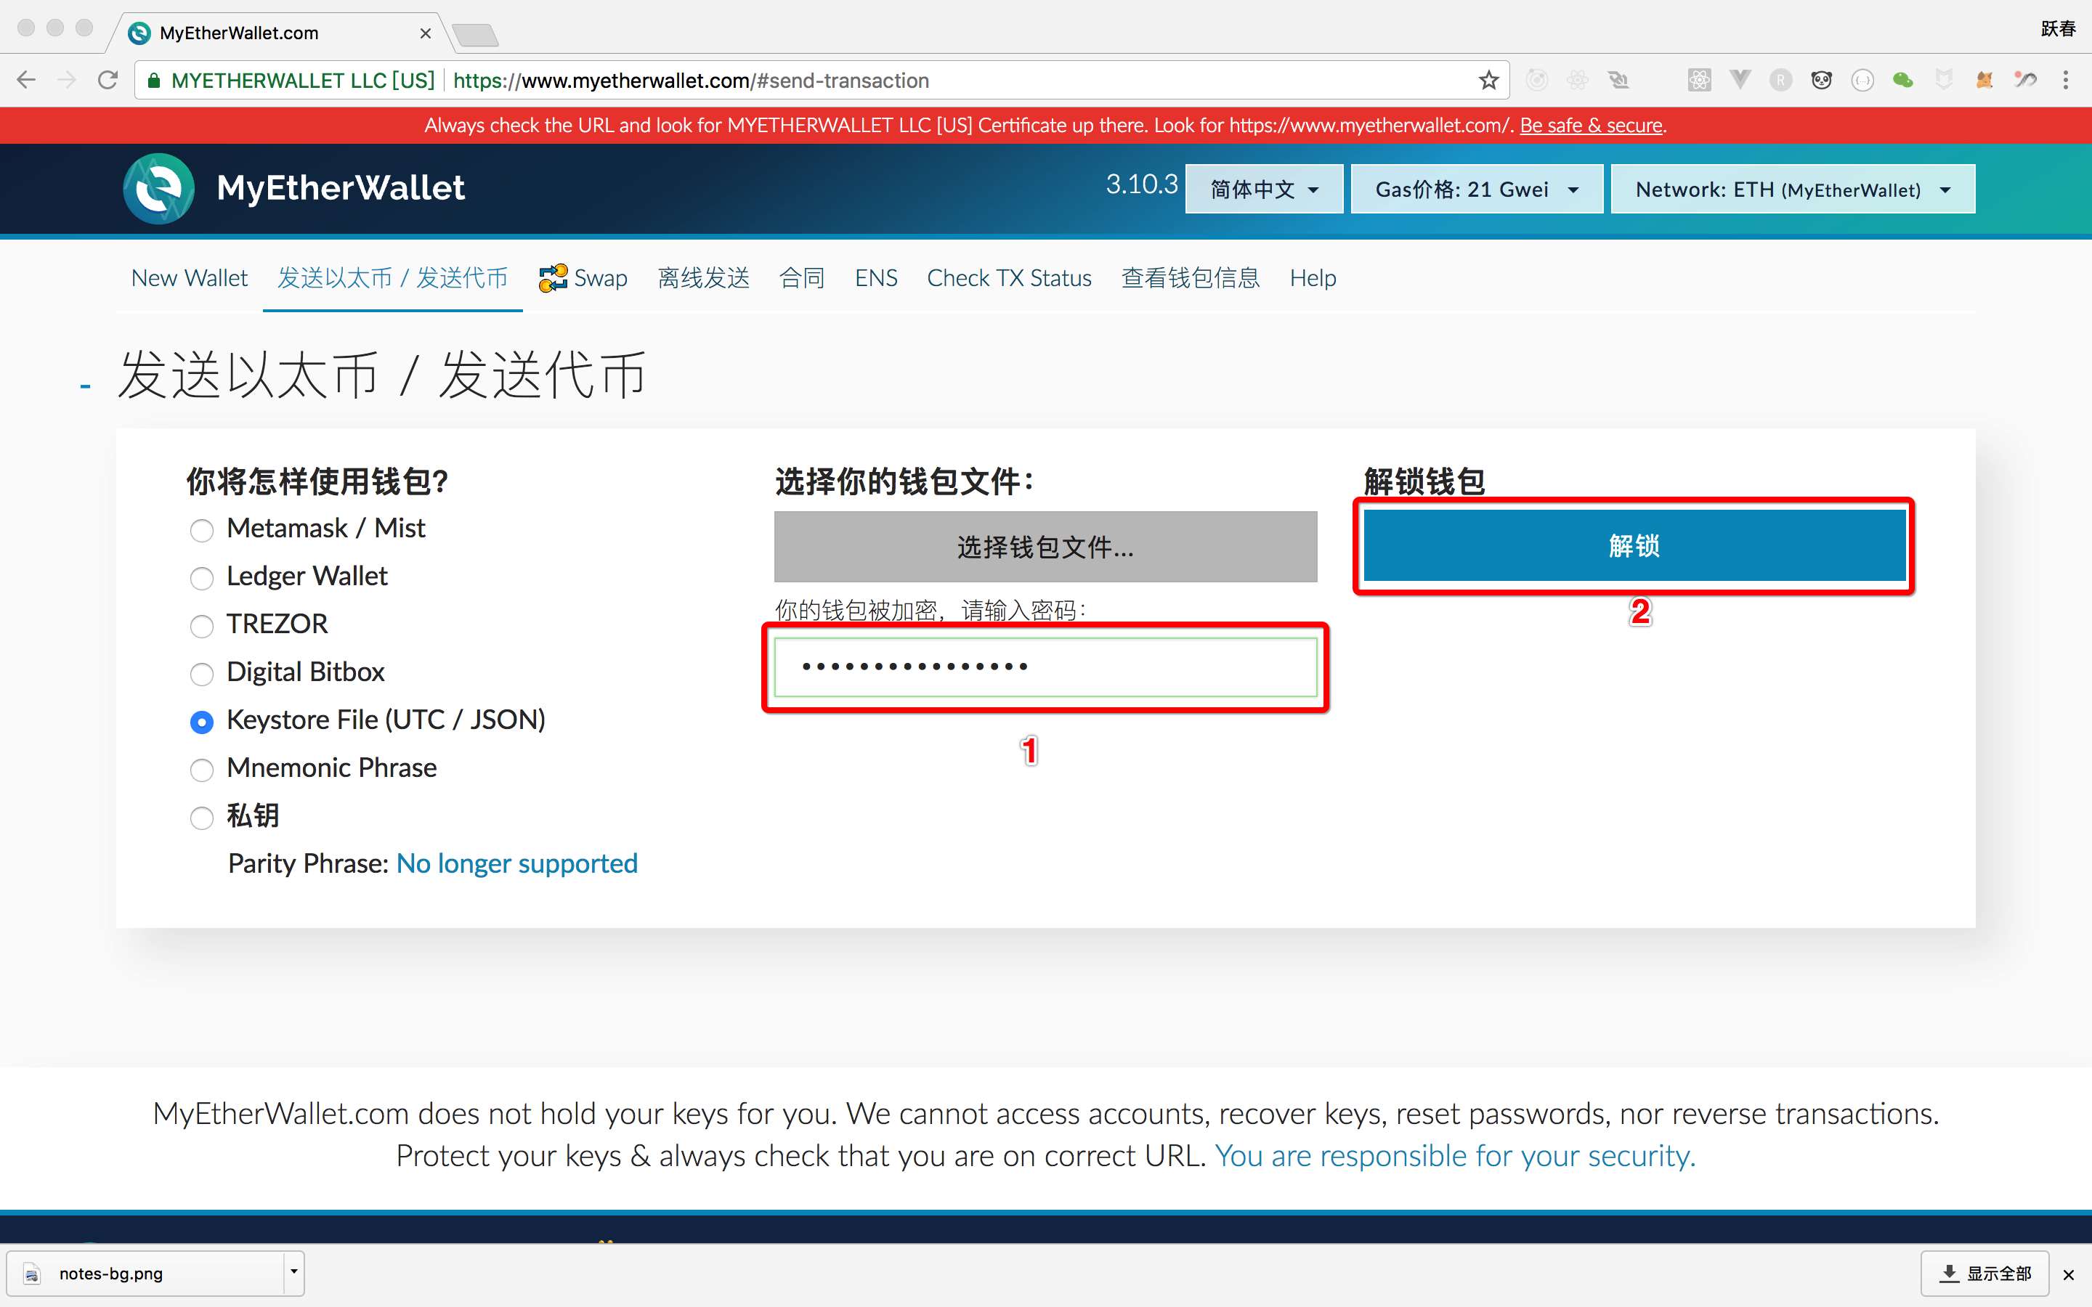This screenshot has height=1307, width=2092.
Task: Click the notes-bg.png file icon
Action: 32,1274
